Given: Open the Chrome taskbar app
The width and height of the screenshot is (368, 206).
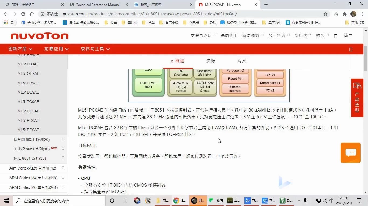Looking at the screenshot, I should pos(180,201).
